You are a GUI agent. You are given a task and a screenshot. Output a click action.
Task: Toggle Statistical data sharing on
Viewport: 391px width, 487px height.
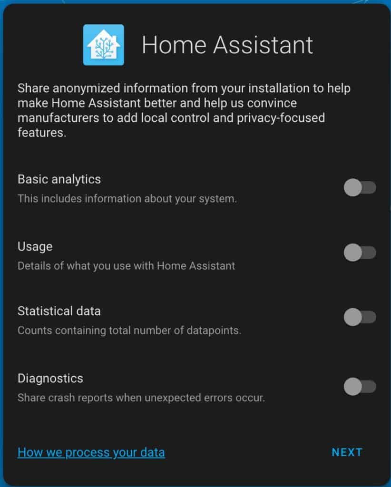point(360,317)
